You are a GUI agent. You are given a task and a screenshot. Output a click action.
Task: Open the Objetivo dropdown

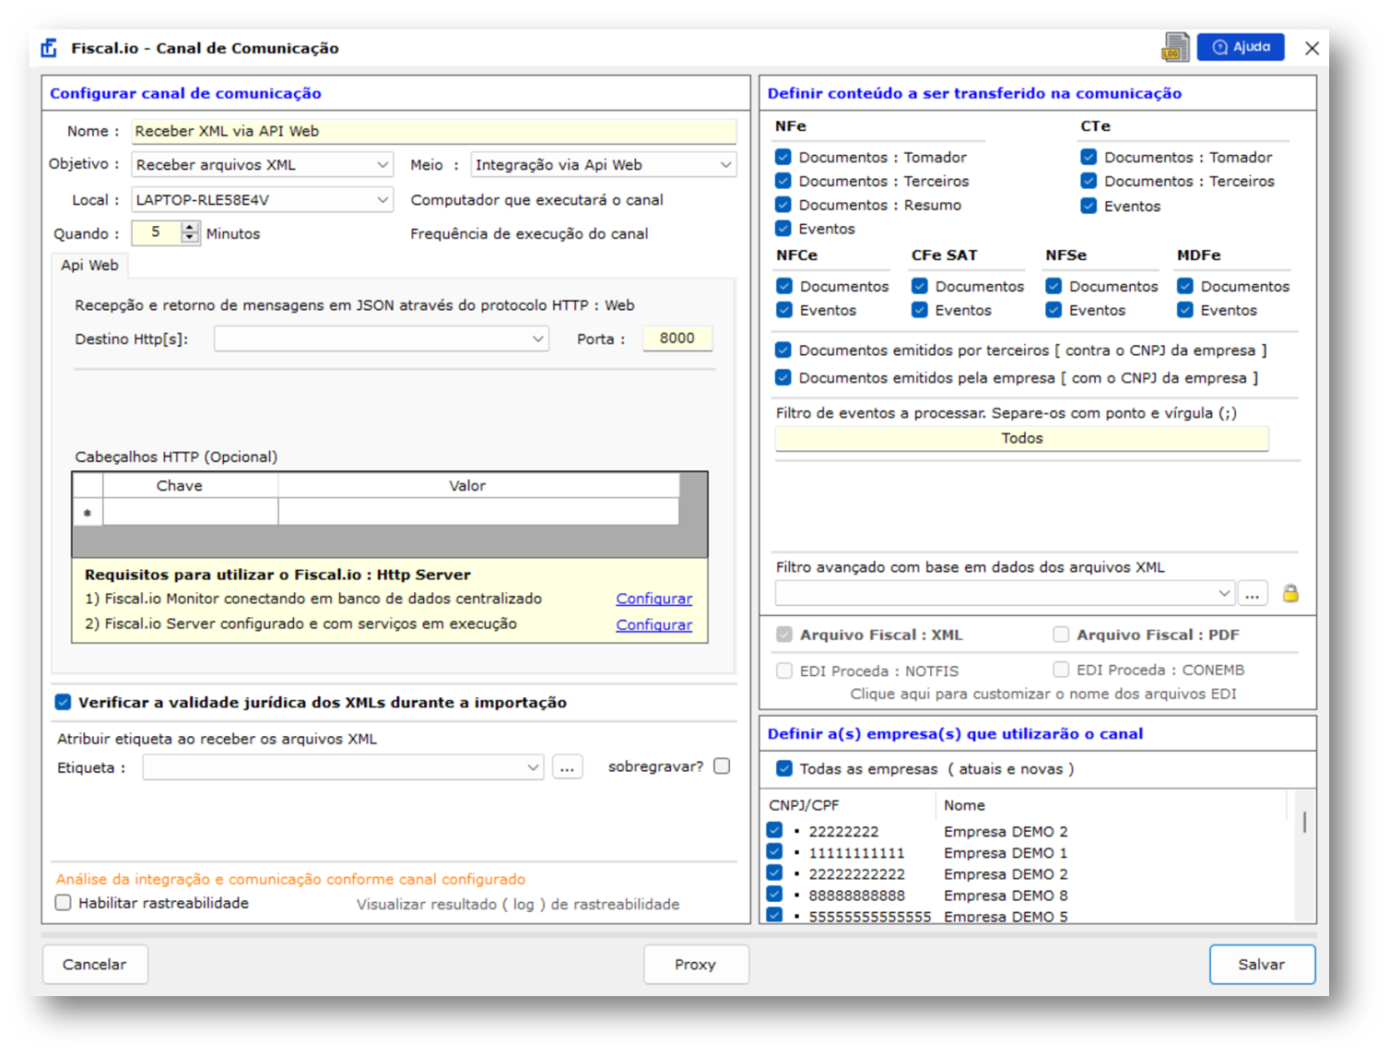click(x=263, y=164)
